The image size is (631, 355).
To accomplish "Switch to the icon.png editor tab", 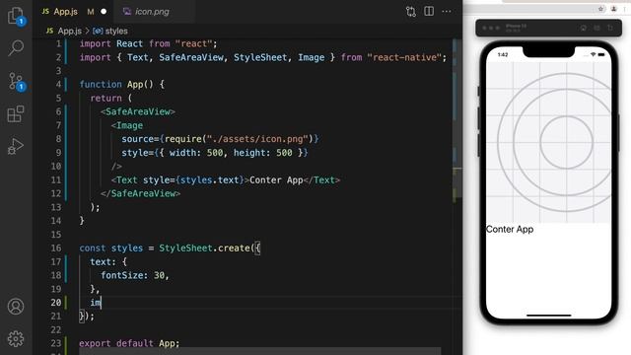I will point(155,11).
